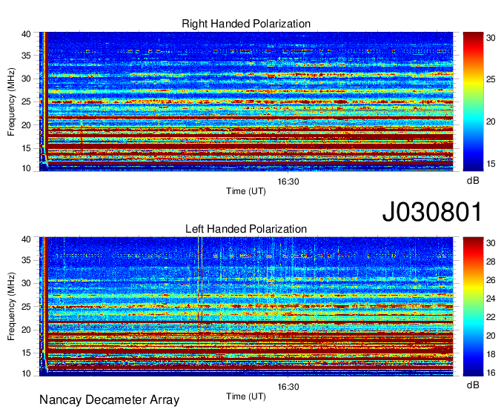
Task: Click 'Time (UT)' label of top plot
Action: [246, 191]
